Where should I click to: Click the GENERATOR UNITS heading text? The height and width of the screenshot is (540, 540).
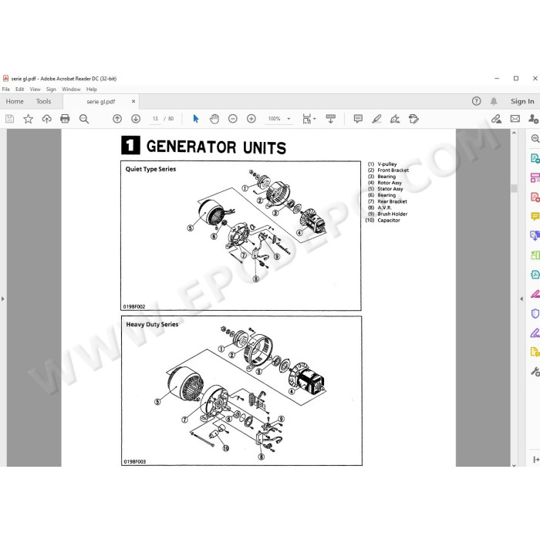tap(216, 147)
